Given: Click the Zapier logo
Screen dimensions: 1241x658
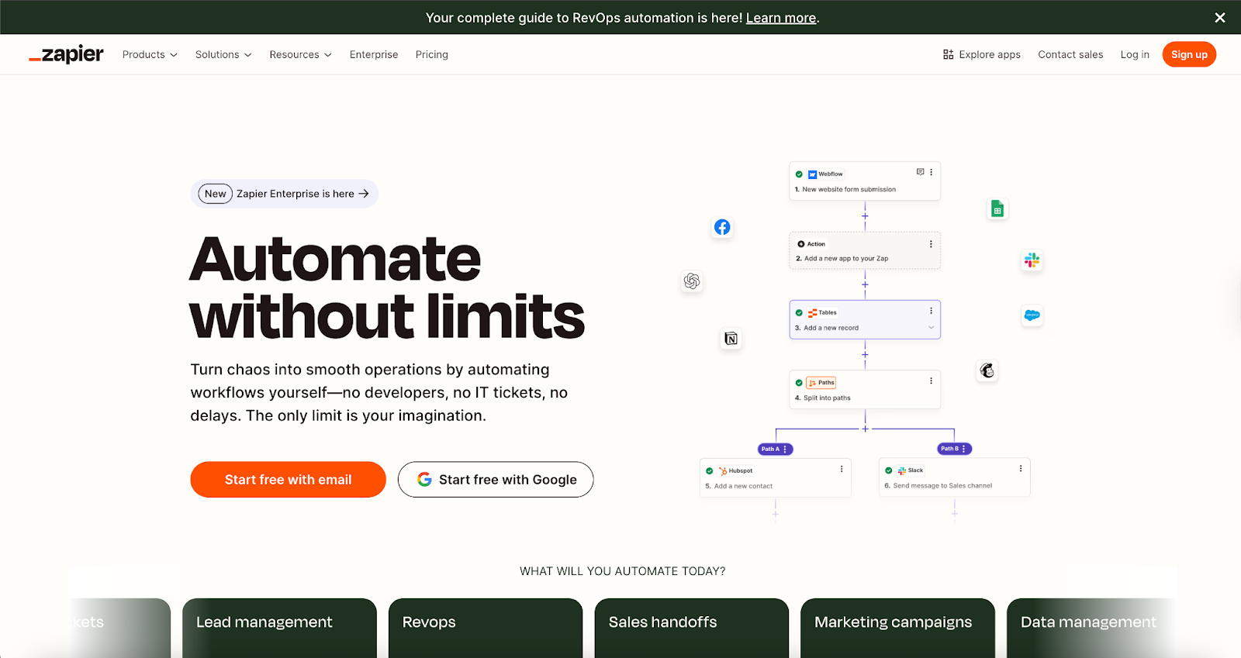Looking at the screenshot, I should tap(66, 54).
